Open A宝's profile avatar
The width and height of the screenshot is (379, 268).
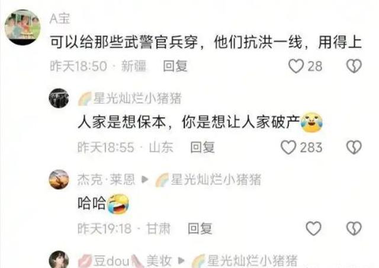pyautogui.click(x=23, y=28)
